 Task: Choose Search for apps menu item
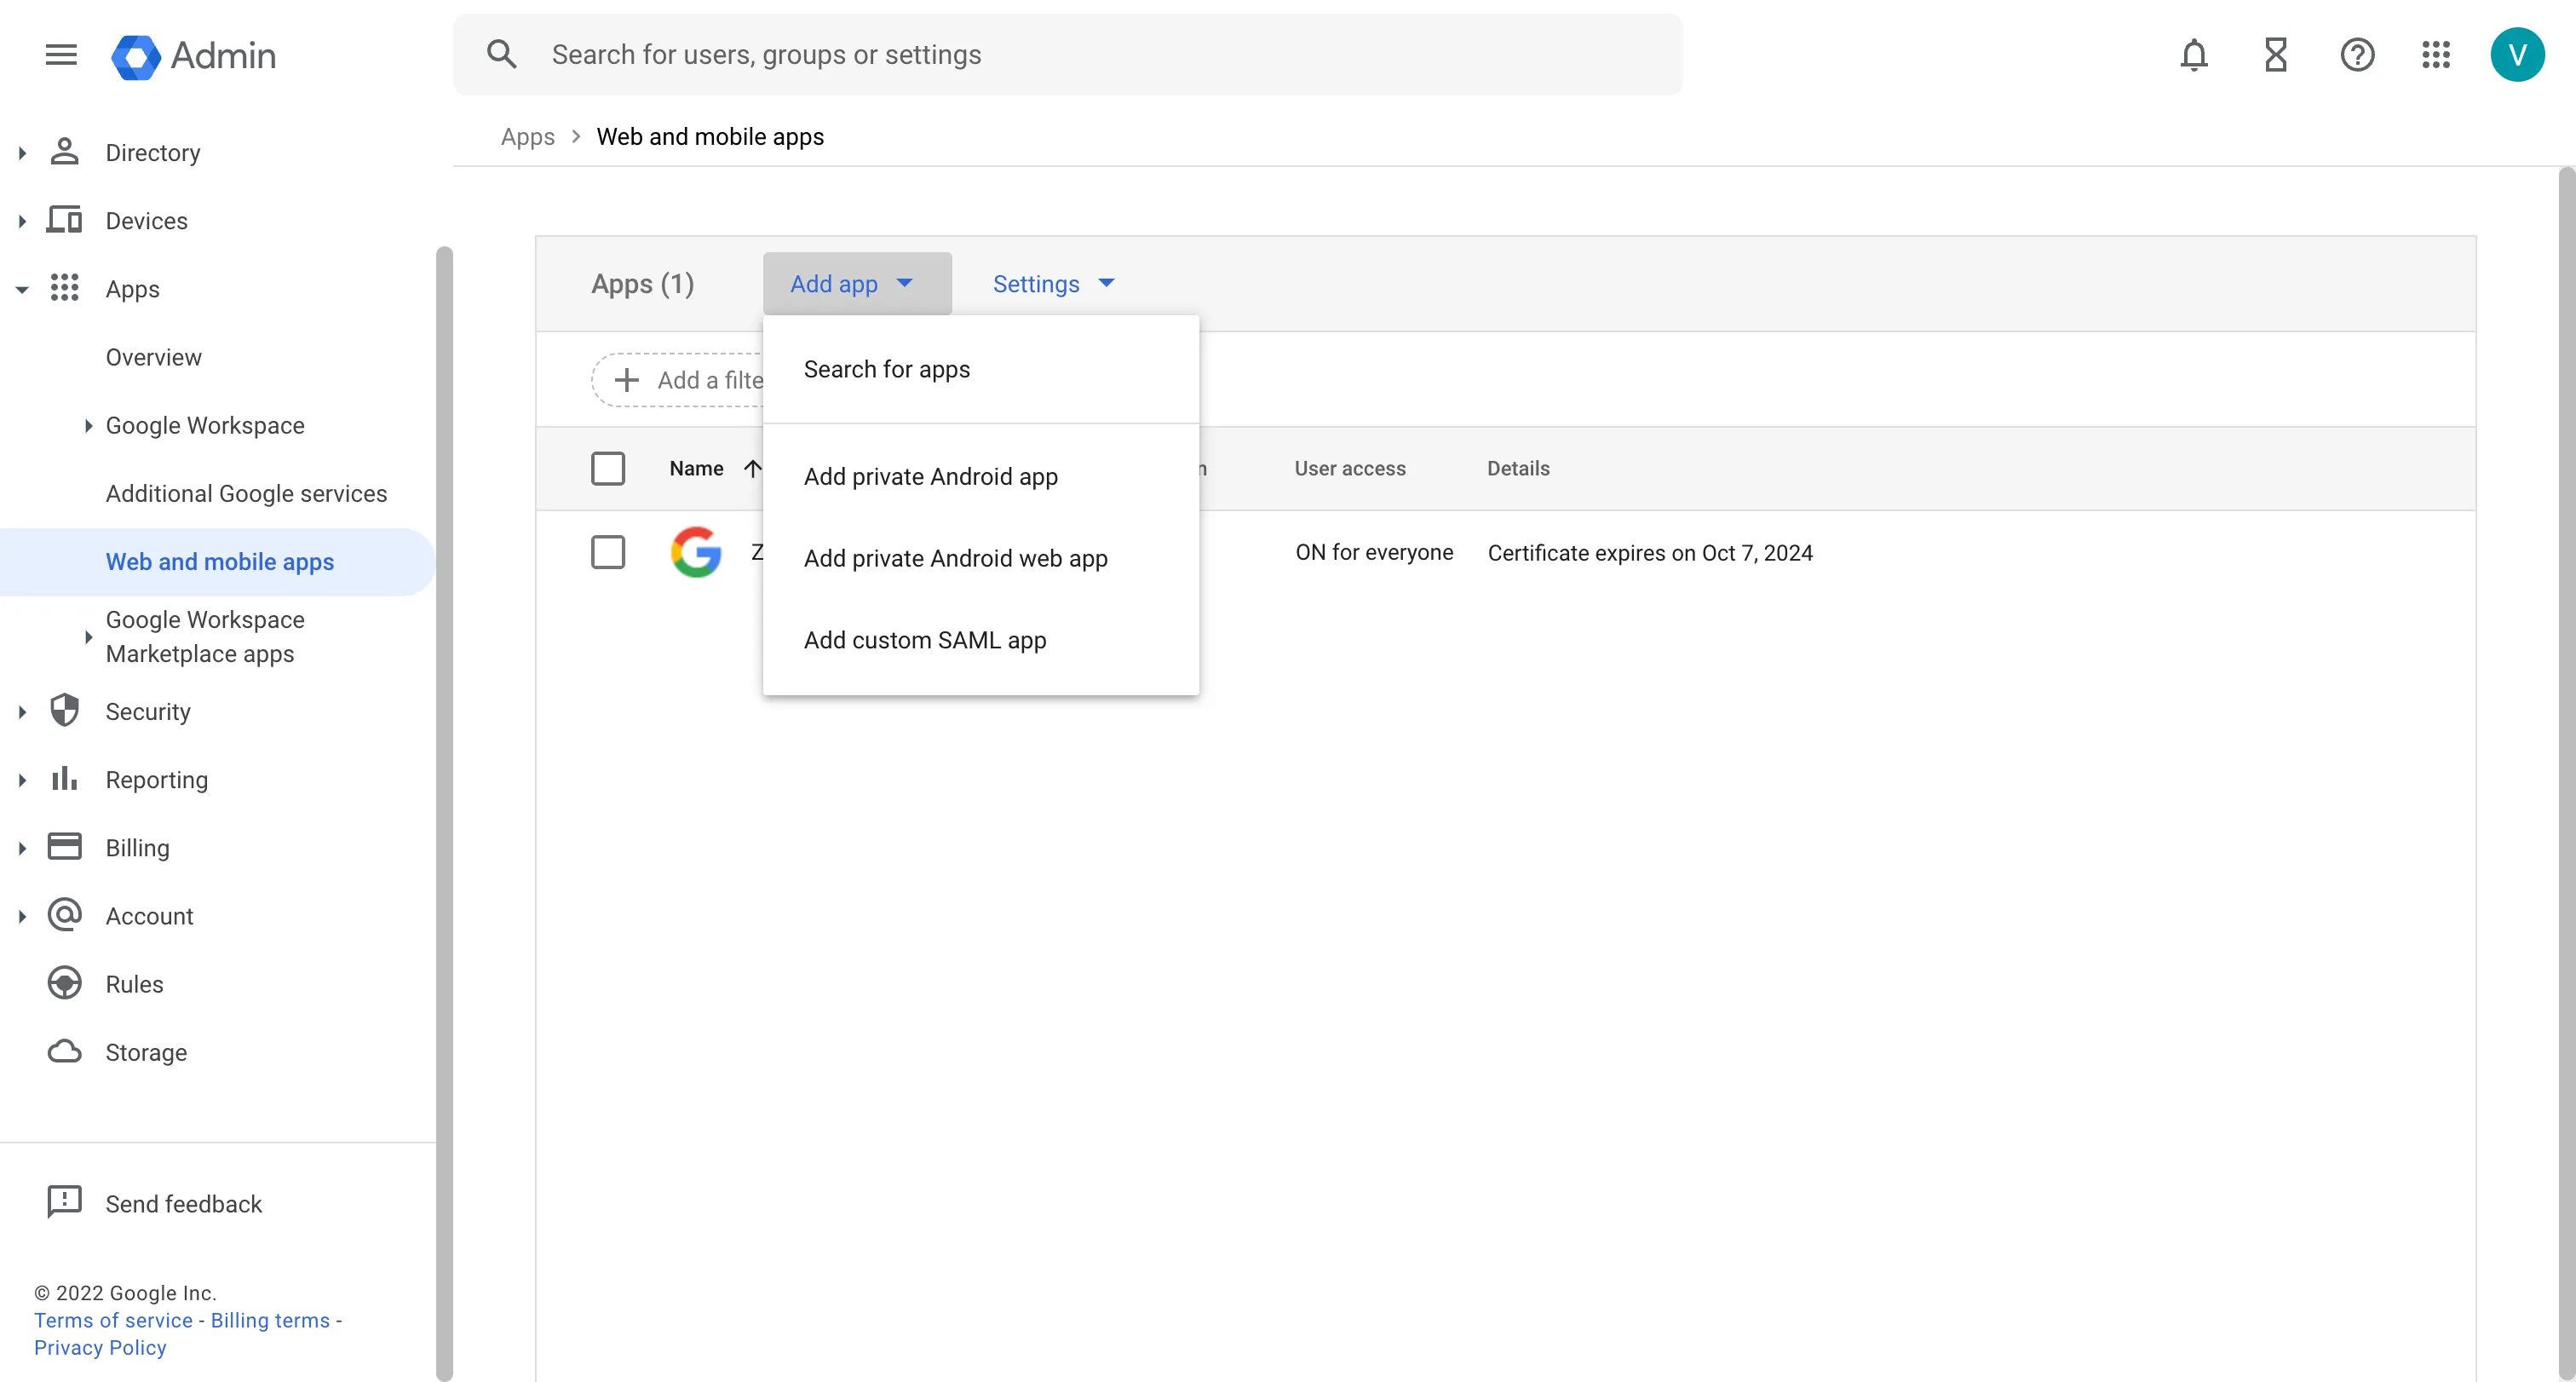886,369
